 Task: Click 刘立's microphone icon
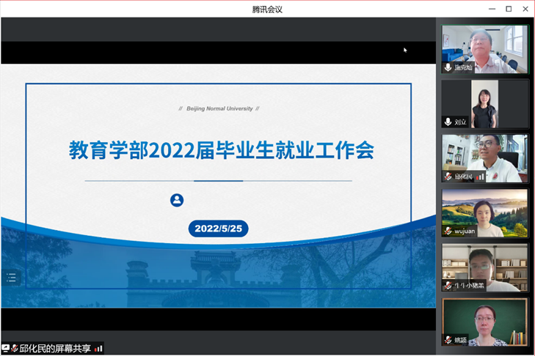[448, 122]
